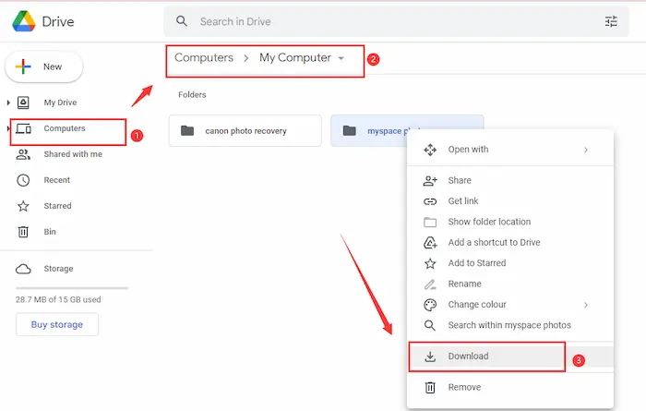
Task: Click the Show folder location folder icon
Action: click(x=430, y=223)
